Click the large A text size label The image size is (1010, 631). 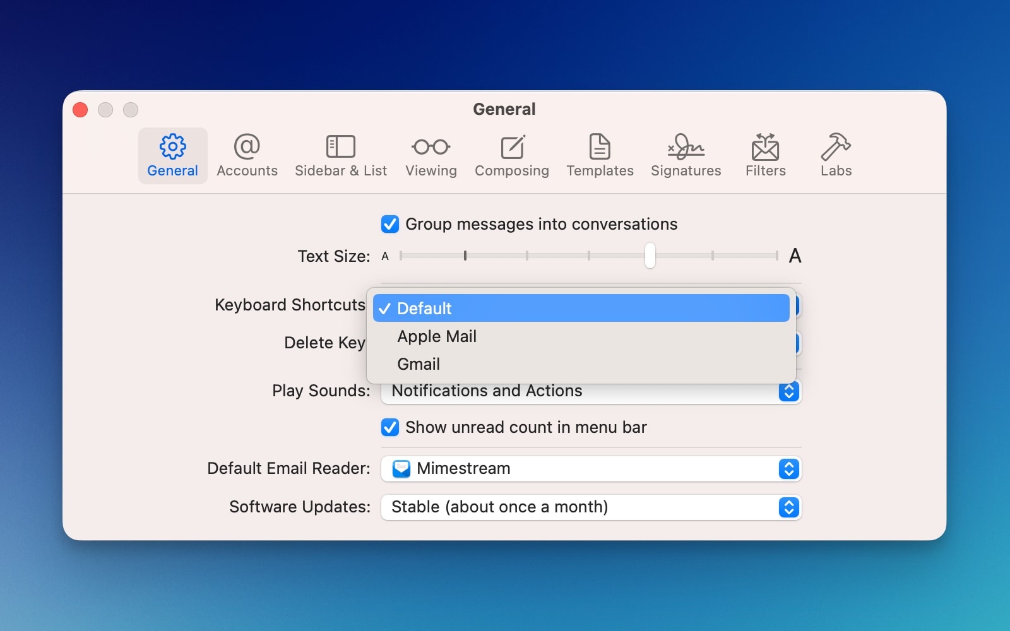[795, 256]
